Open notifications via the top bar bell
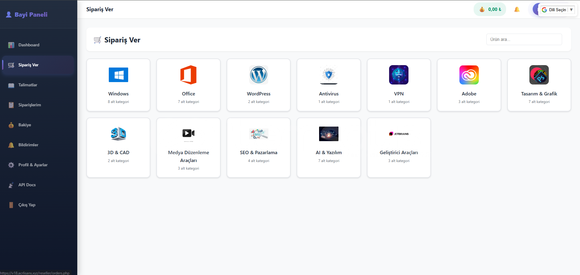This screenshot has width=580, height=275. (517, 9)
